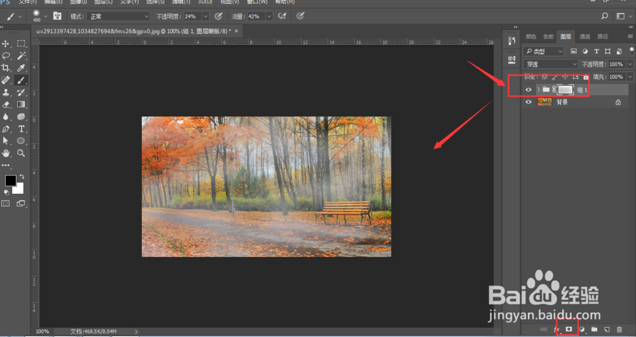Open the fill 100% dropdown arrow

click(630, 77)
